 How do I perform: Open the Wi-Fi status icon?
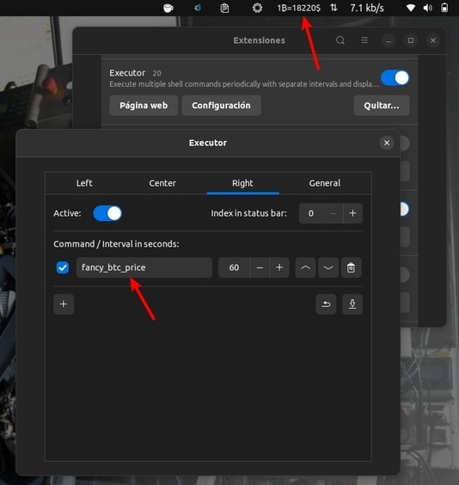(411, 8)
